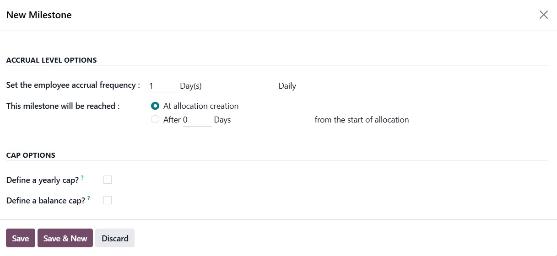Tick the Define a balance cap checkbox
The width and height of the screenshot is (557, 256).
pos(108,200)
